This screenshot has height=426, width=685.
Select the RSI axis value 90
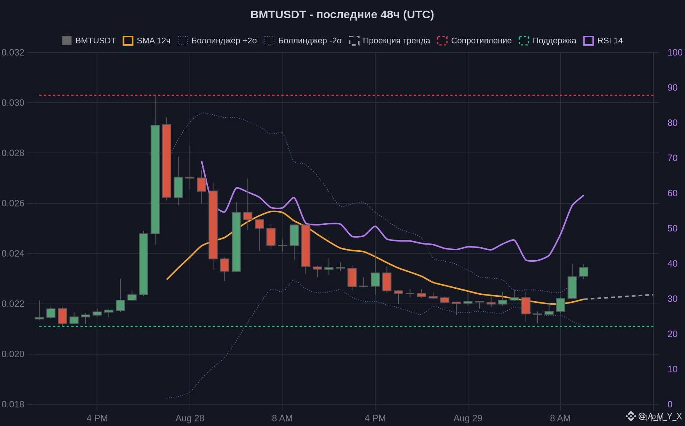coord(672,87)
